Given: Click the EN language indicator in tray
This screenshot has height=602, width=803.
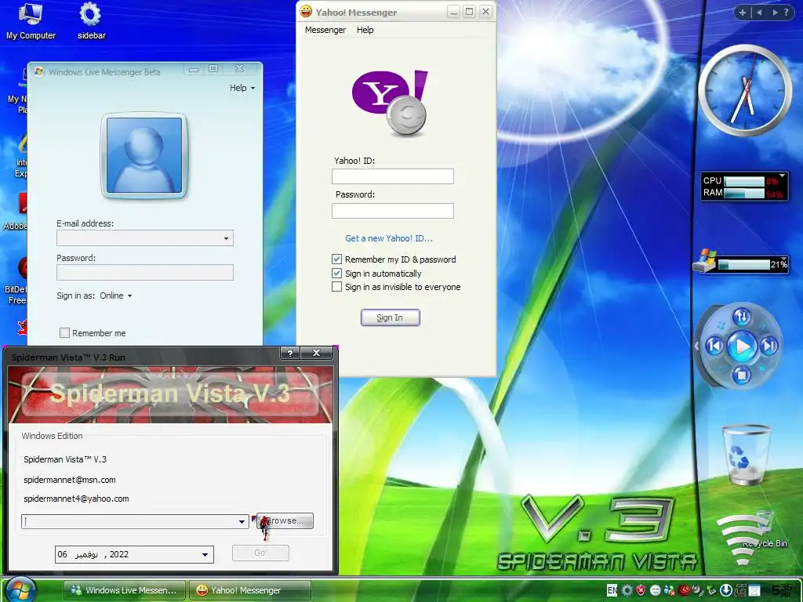Looking at the screenshot, I should [x=612, y=590].
